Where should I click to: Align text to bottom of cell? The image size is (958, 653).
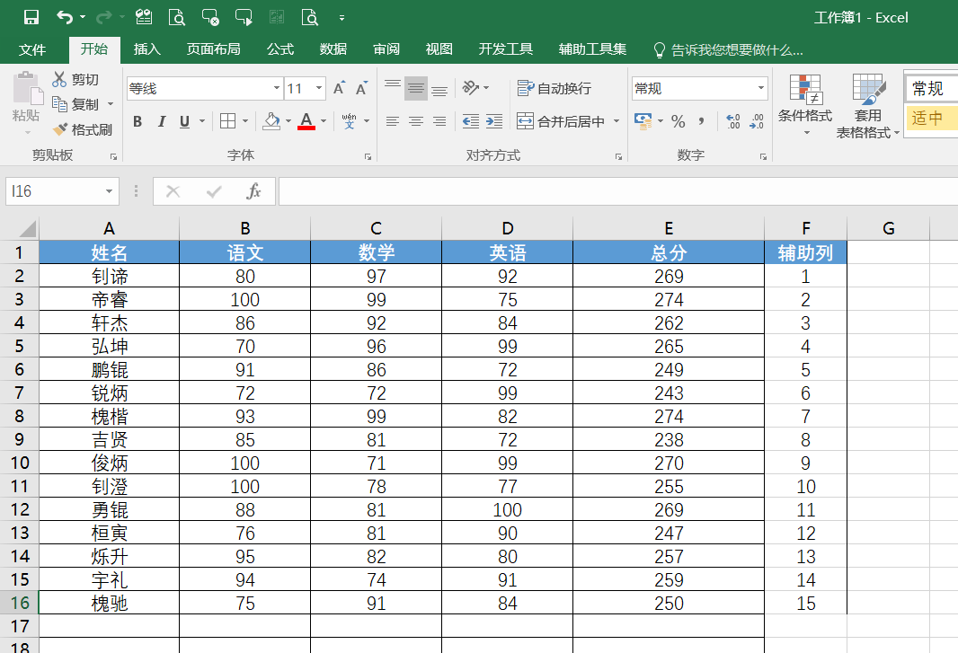tap(439, 89)
